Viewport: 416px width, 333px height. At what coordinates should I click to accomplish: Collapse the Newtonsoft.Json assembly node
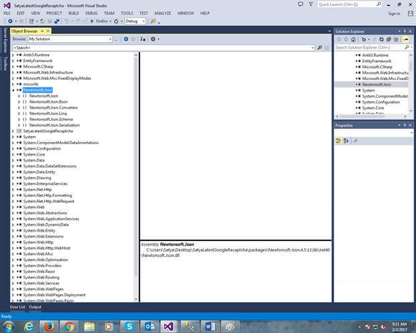[13, 90]
